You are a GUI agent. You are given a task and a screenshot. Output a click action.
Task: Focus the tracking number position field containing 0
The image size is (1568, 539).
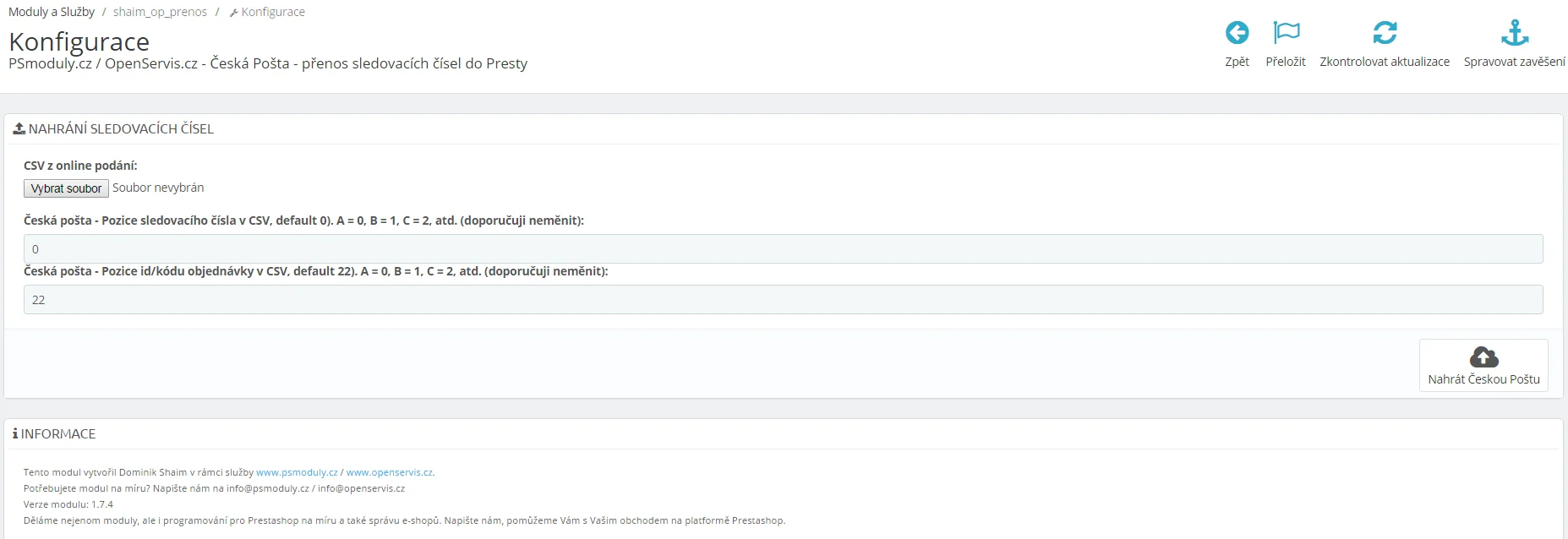(x=783, y=249)
